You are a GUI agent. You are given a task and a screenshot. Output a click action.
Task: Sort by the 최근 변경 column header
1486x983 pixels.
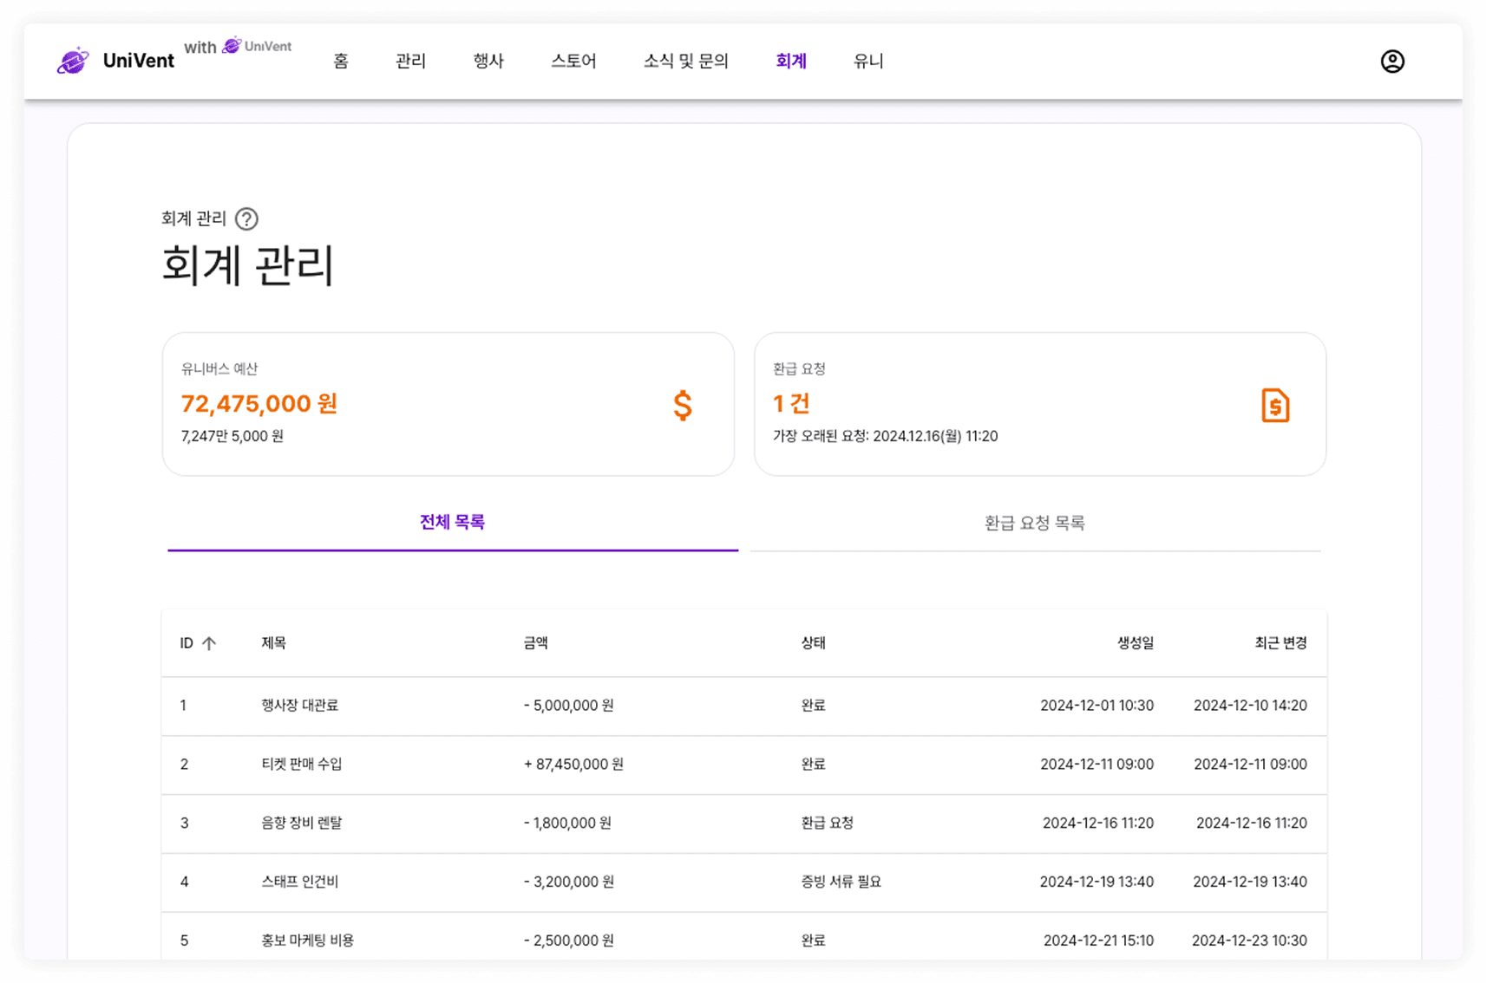pos(1280,643)
